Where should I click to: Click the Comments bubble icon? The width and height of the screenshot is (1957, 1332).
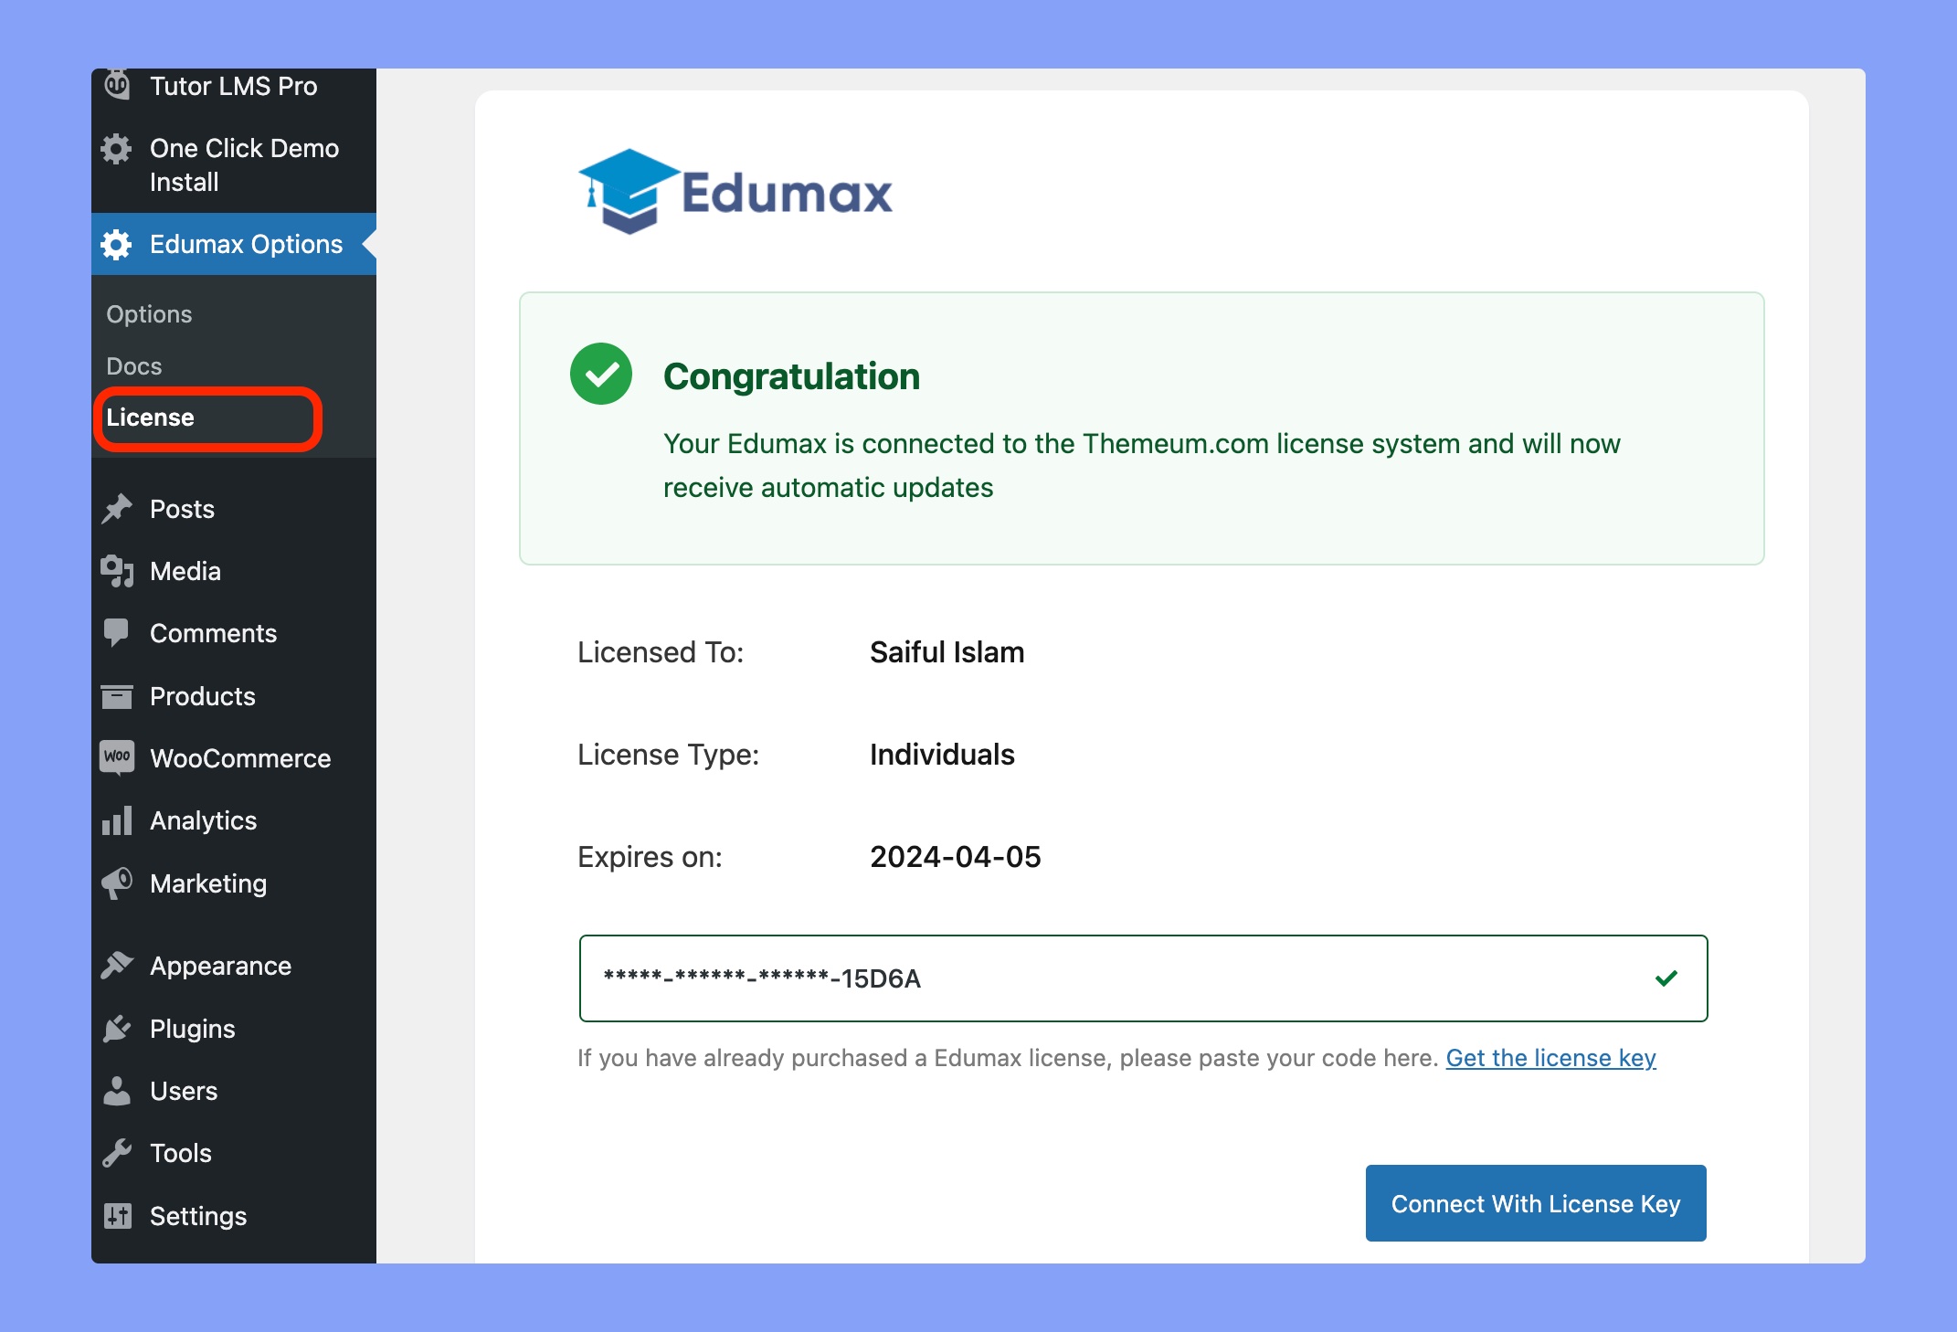coord(116,632)
